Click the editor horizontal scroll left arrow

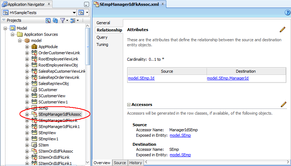(x=146, y=162)
